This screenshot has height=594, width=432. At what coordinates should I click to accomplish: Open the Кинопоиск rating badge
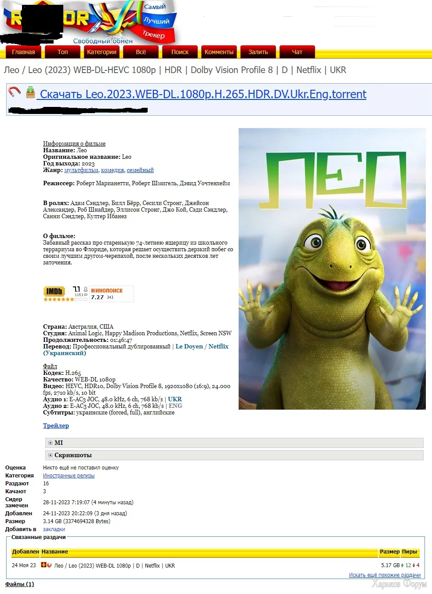click(x=112, y=294)
